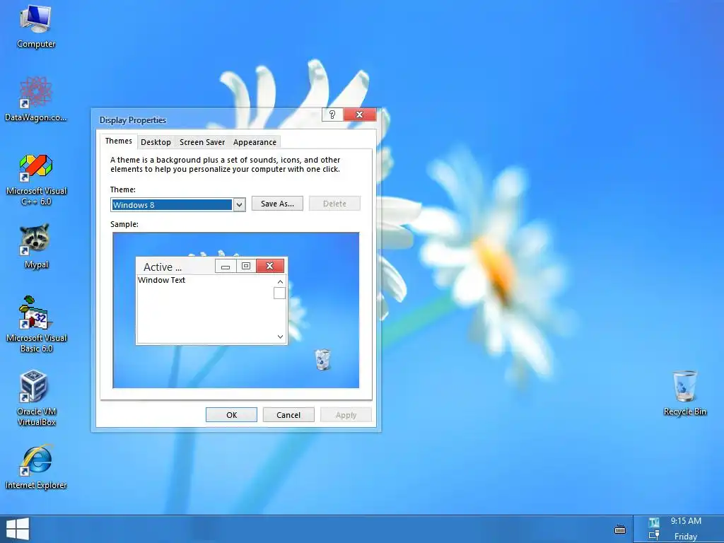Click the Recycle Bin in the sample preview
Image resolution: width=724 pixels, height=543 pixels.
point(322,360)
